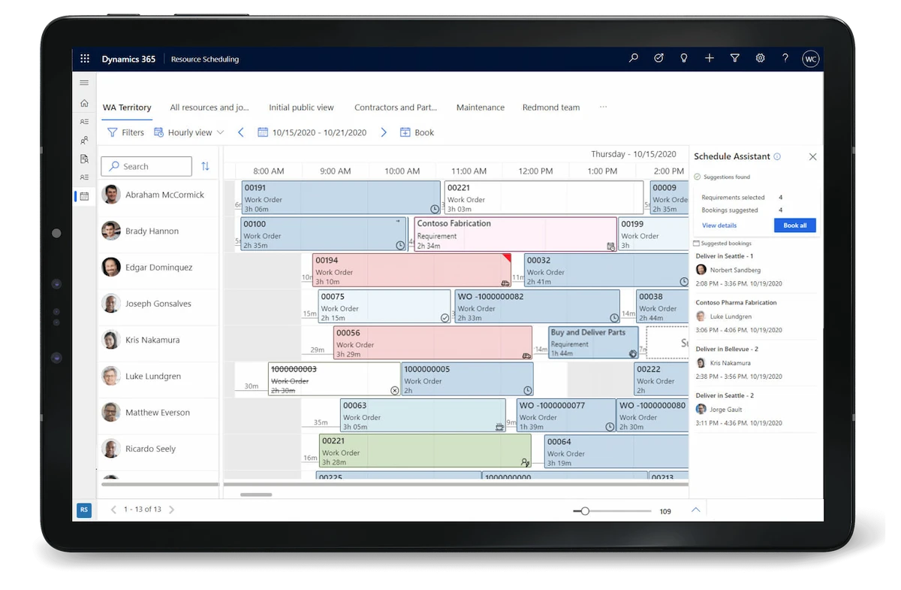The width and height of the screenshot is (901, 590).
Task: Open the settings gear
Action: click(760, 58)
